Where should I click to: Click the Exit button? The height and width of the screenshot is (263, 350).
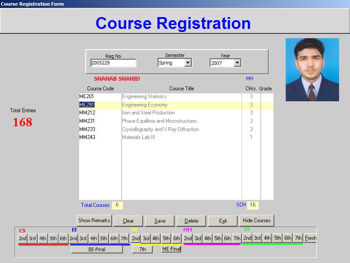click(223, 221)
